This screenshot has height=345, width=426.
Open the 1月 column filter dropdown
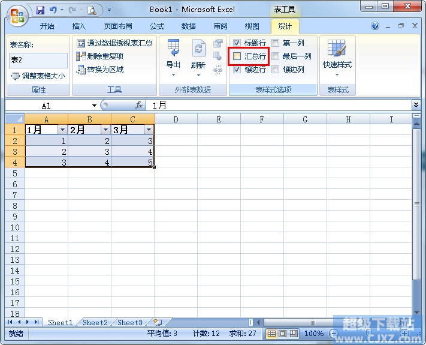tap(62, 130)
